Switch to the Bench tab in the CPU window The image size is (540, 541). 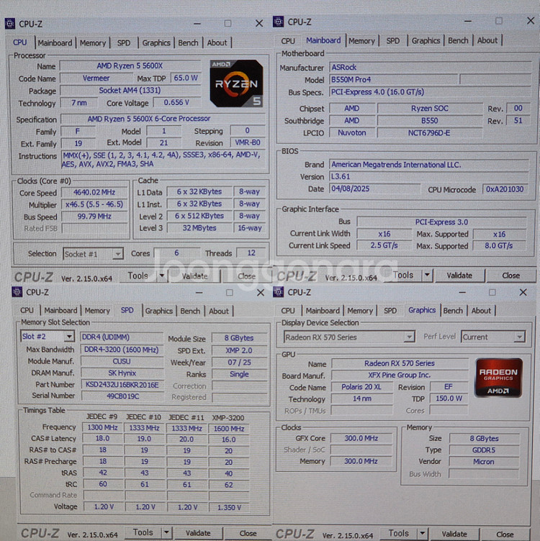pos(188,43)
